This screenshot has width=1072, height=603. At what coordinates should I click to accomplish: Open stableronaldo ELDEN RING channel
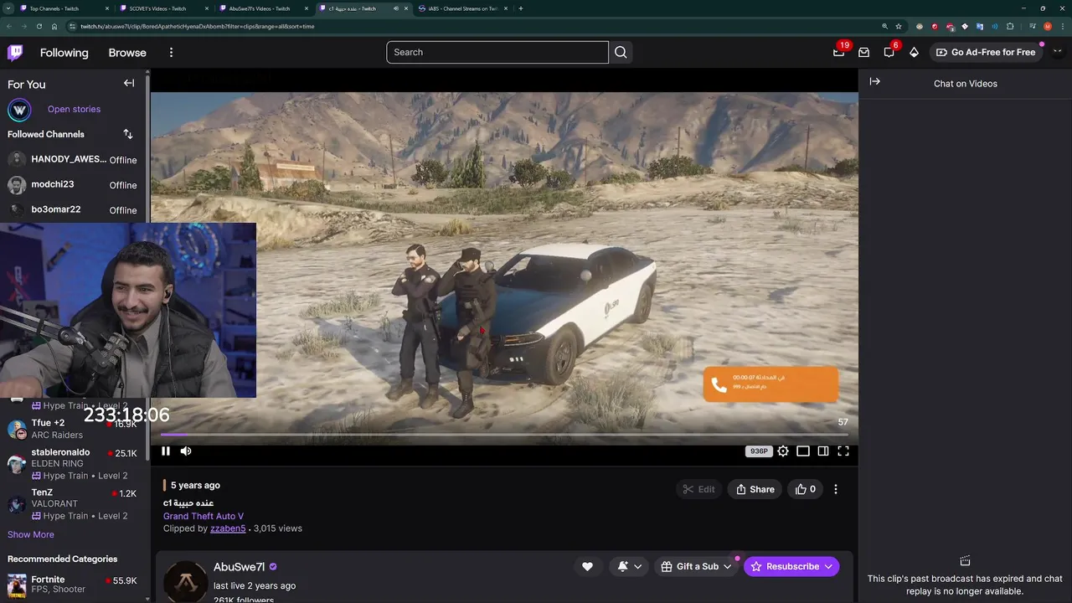pos(74,463)
